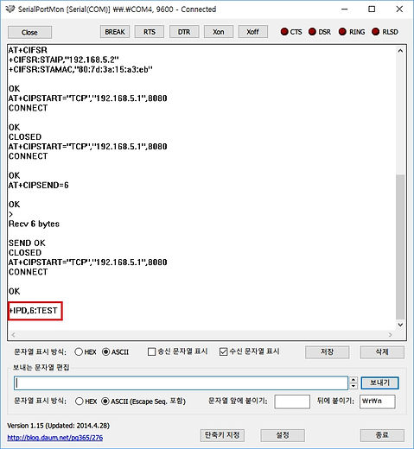Image resolution: width=414 pixels, height=449 pixels.
Task: Open the 설정 settings button
Action: pyautogui.click(x=283, y=435)
